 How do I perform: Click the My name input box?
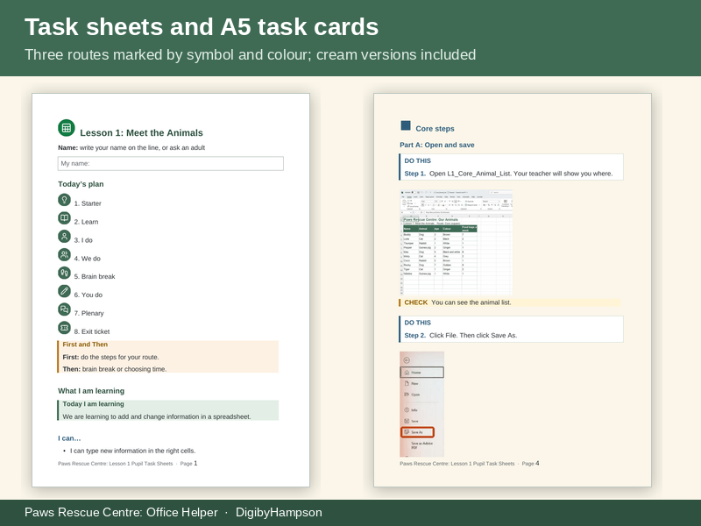(170, 163)
